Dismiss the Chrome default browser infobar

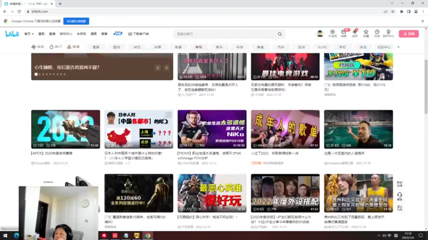tap(423, 21)
